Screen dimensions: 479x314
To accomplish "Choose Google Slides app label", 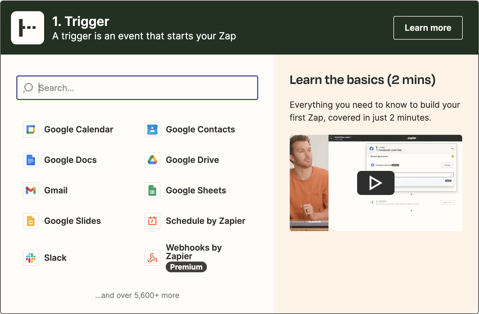I will (72, 221).
